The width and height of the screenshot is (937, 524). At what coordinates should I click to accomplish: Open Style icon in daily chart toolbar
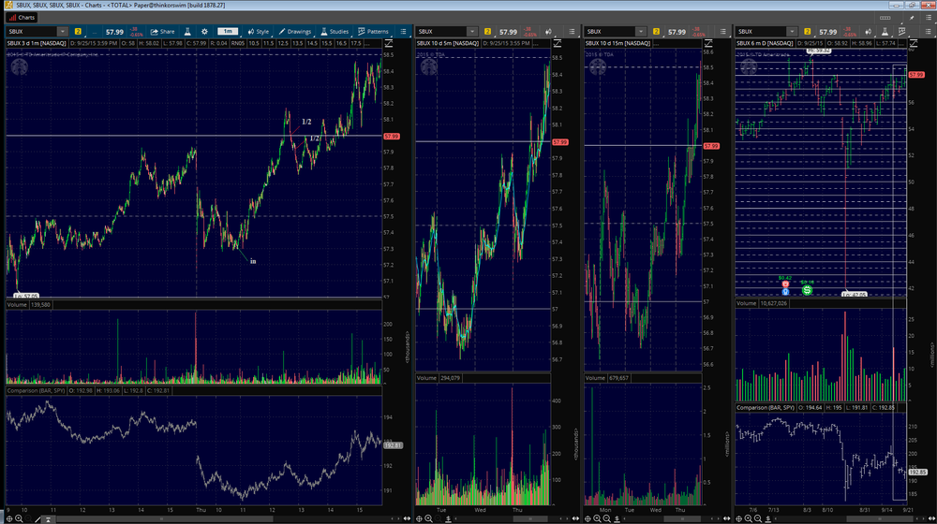pos(869,32)
